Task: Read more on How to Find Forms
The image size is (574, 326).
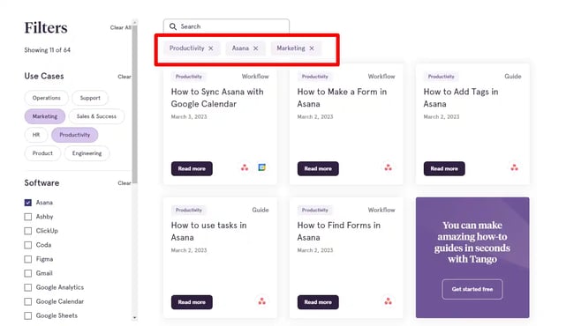Action: point(318,302)
